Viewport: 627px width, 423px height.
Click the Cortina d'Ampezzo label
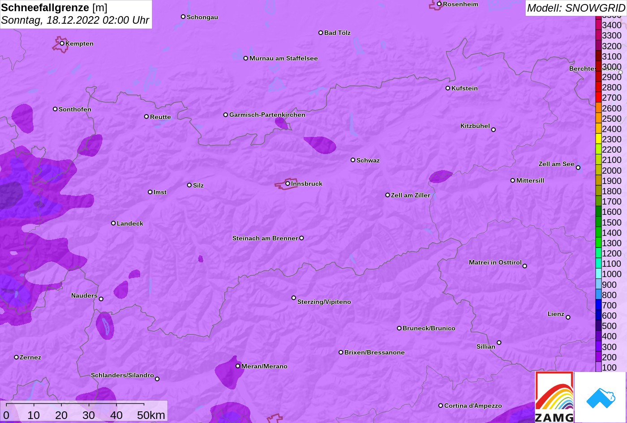pos(473,406)
